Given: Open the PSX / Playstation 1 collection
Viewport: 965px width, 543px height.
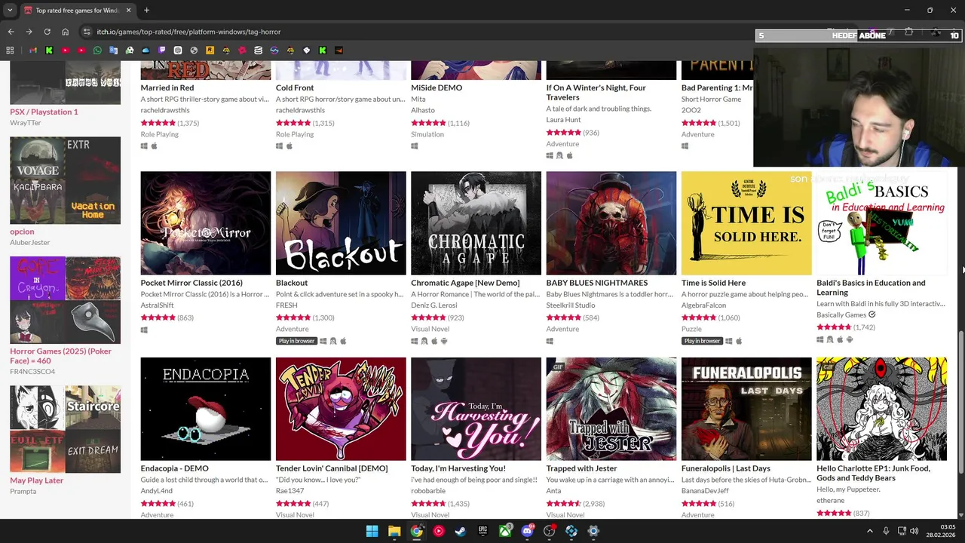Looking at the screenshot, I should tap(44, 112).
